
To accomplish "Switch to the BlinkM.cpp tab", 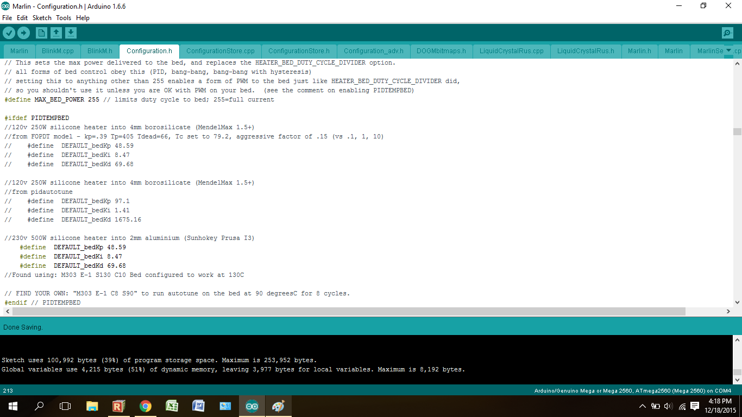I will [x=58, y=51].
